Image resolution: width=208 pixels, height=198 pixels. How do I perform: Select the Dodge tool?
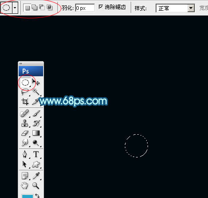coord(36,143)
